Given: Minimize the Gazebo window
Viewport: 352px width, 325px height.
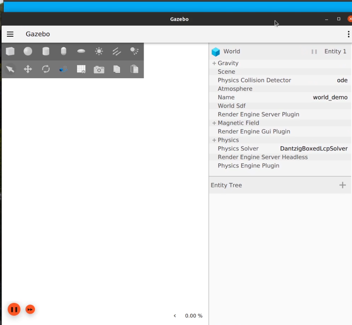Looking at the screenshot, I should pyautogui.click(x=327, y=19).
